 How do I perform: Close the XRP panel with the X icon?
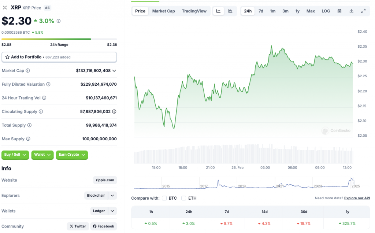click(x=5, y=8)
